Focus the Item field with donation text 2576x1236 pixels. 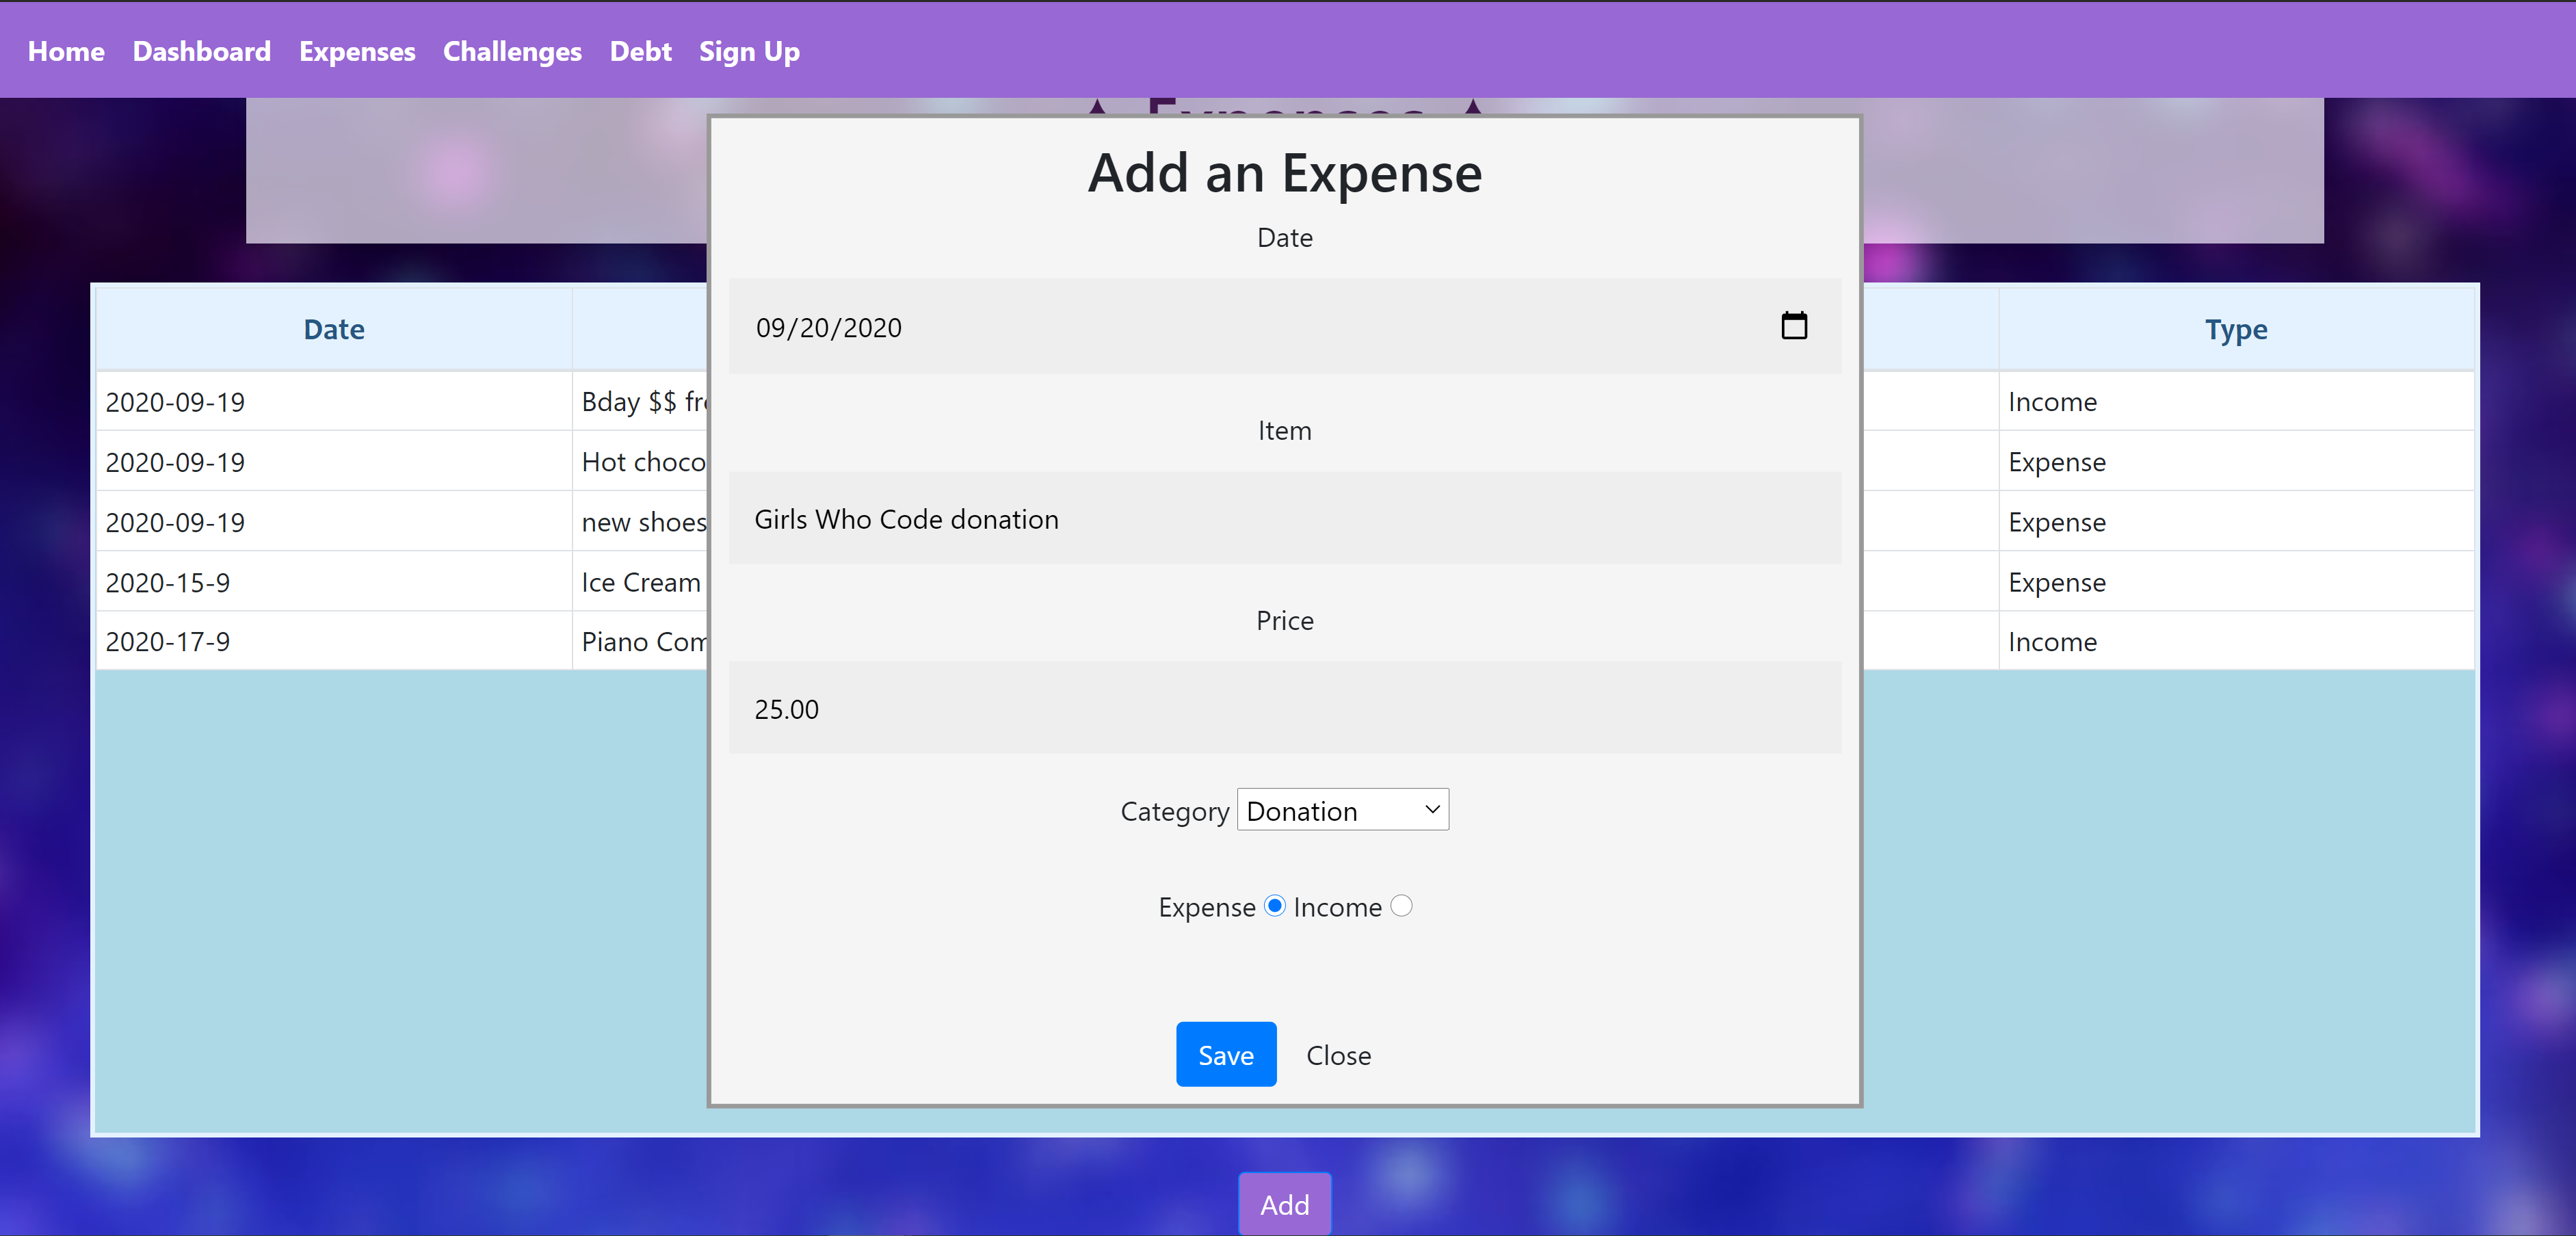click(1284, 519)
